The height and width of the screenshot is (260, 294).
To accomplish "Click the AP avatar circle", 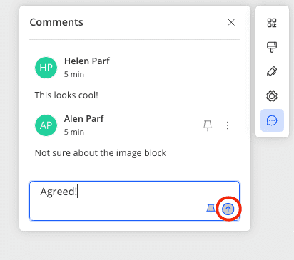I will point(46,125).
